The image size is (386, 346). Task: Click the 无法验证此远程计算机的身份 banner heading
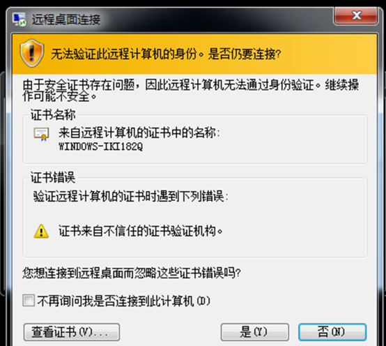coord(166,54)
